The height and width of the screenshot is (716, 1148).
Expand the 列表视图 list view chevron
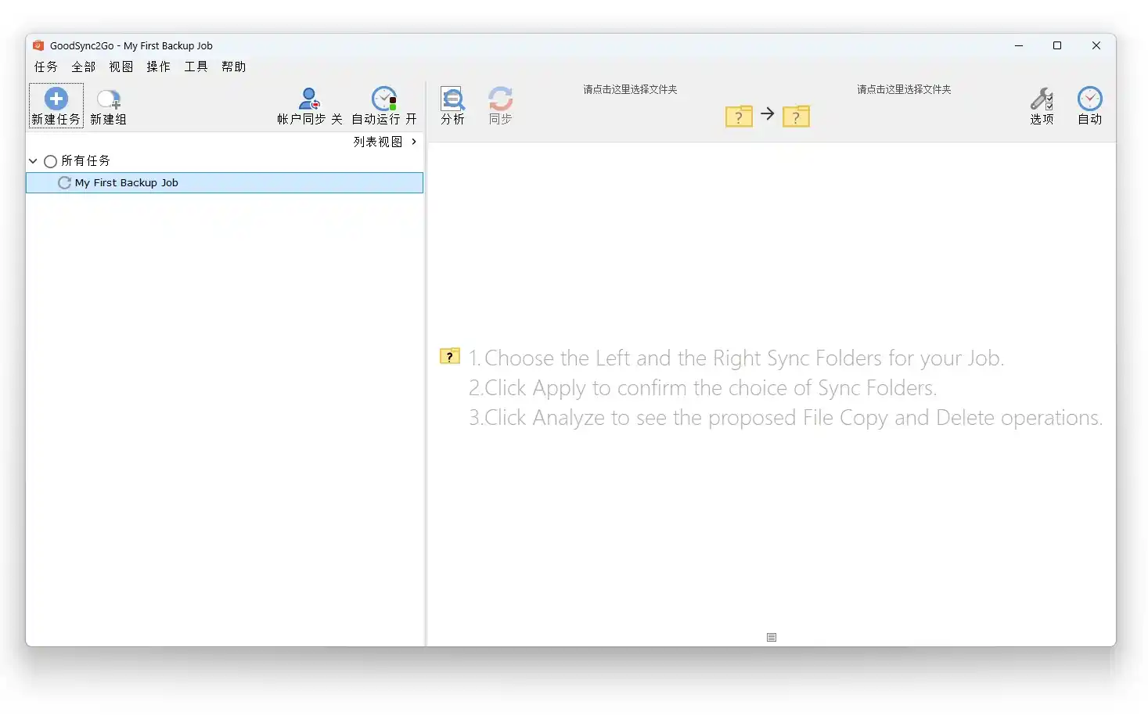coord(414,142)
